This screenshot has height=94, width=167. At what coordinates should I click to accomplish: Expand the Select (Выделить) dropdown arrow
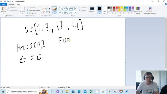pos(23,13)
